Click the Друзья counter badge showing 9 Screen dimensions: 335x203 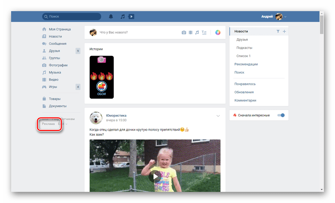(x=78, y=51)
